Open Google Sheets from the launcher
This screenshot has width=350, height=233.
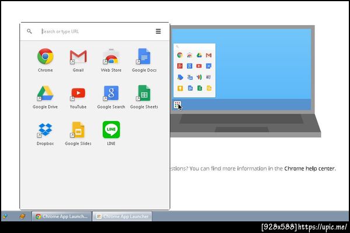[144, 93]
